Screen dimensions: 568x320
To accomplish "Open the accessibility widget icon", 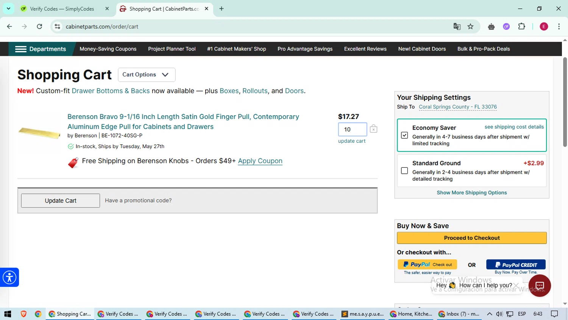I will 9,277.
